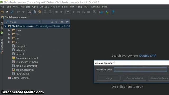
Task: Click the Overwrite Local button
Action: pyautogui.click(x=134, y=78)
